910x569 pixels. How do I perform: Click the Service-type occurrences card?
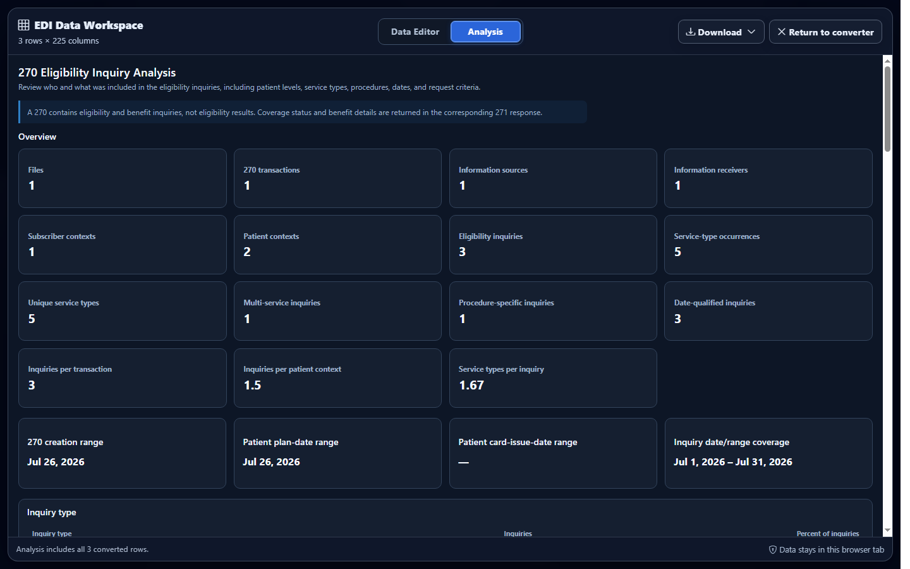point(768,245)
